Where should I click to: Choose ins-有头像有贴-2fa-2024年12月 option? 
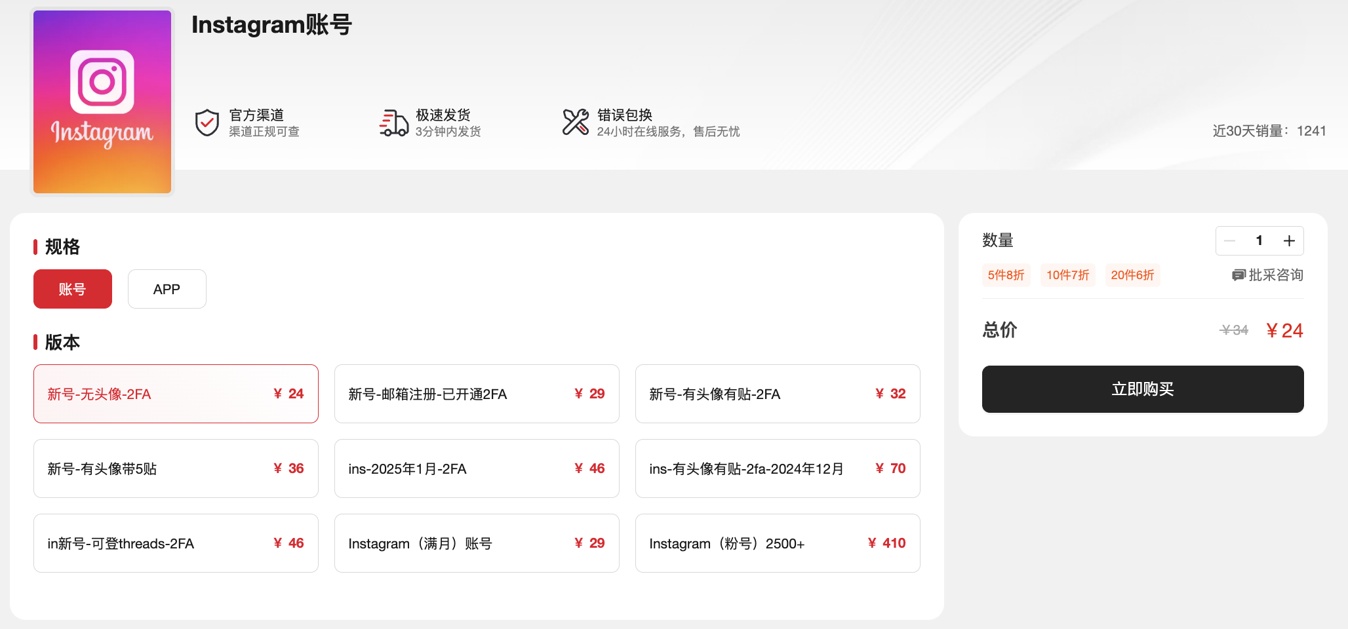[778, 468]
